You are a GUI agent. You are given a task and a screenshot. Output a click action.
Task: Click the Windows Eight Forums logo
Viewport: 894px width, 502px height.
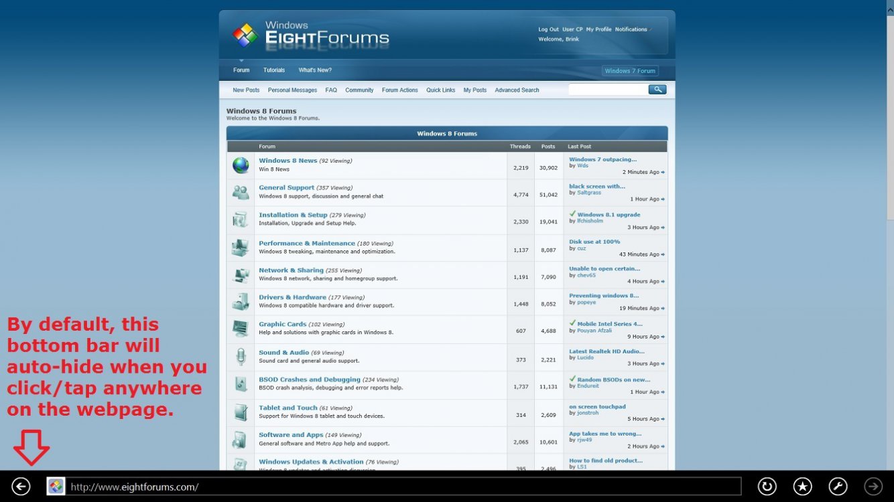click(311, 35)
